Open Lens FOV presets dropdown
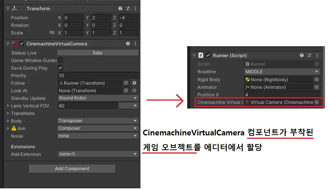The image size is (328, 191). [x=128, y=106]
